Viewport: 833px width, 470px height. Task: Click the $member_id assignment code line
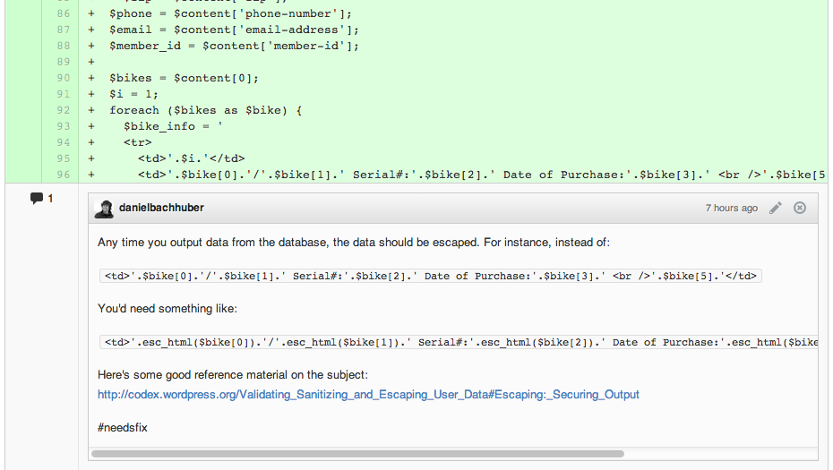[x=235, y=46]
